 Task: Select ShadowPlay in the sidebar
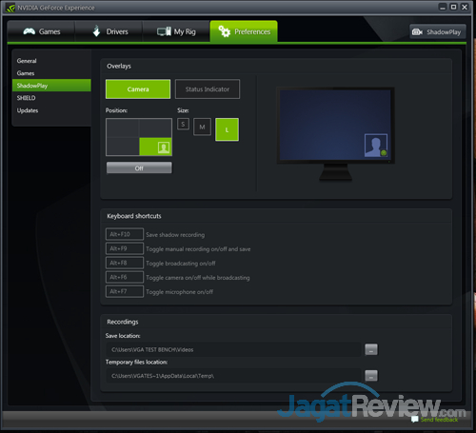pyautogui.click(x=51, y=86)
